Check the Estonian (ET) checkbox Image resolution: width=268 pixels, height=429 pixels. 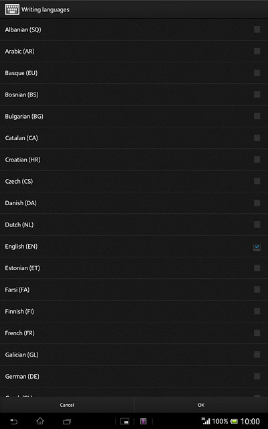coord(257,268)
